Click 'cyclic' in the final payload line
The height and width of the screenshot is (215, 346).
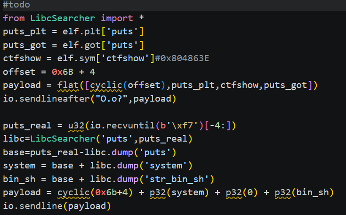[73, 192]
